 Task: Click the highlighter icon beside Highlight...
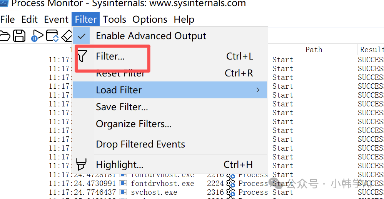pyautogui.click(x=81, y=164)
